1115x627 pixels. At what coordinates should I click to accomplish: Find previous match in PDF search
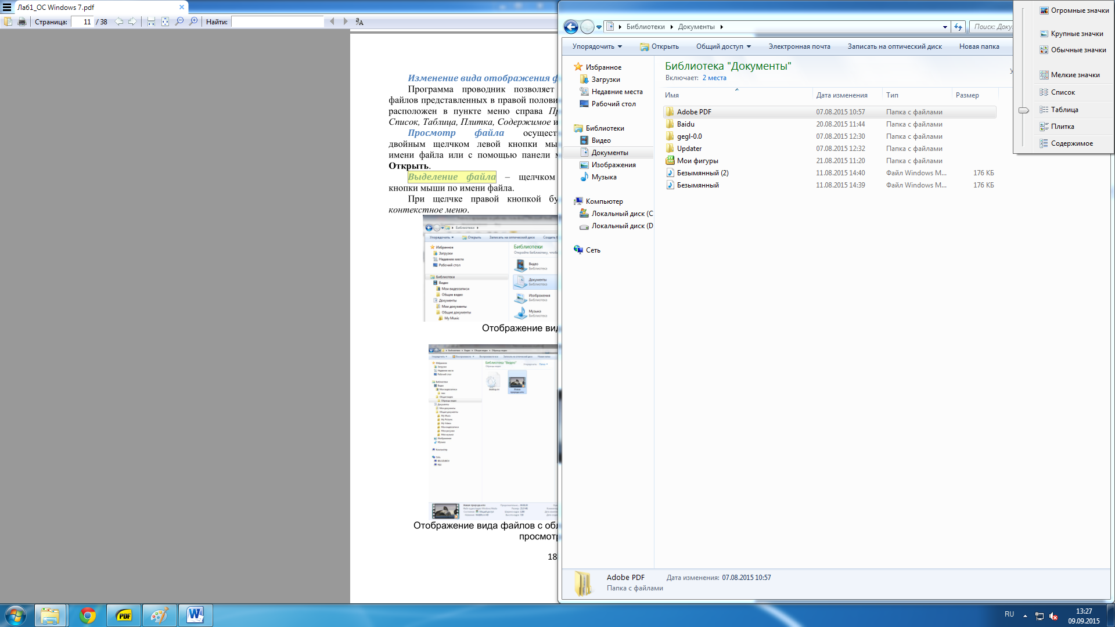332,21
